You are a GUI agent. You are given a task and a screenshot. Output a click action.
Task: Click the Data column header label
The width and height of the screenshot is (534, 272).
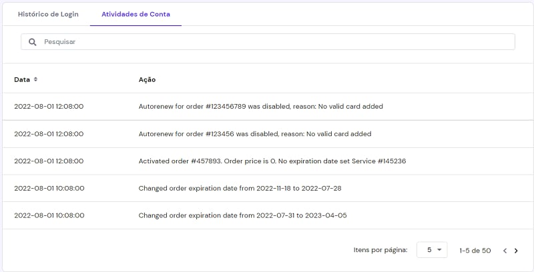pyautogui.click(x=22, y=79)
